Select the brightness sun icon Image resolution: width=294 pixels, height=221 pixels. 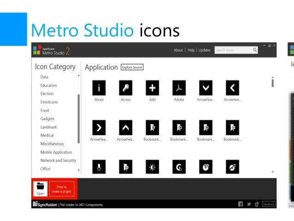pyautogui.click(x=152, y=167)
